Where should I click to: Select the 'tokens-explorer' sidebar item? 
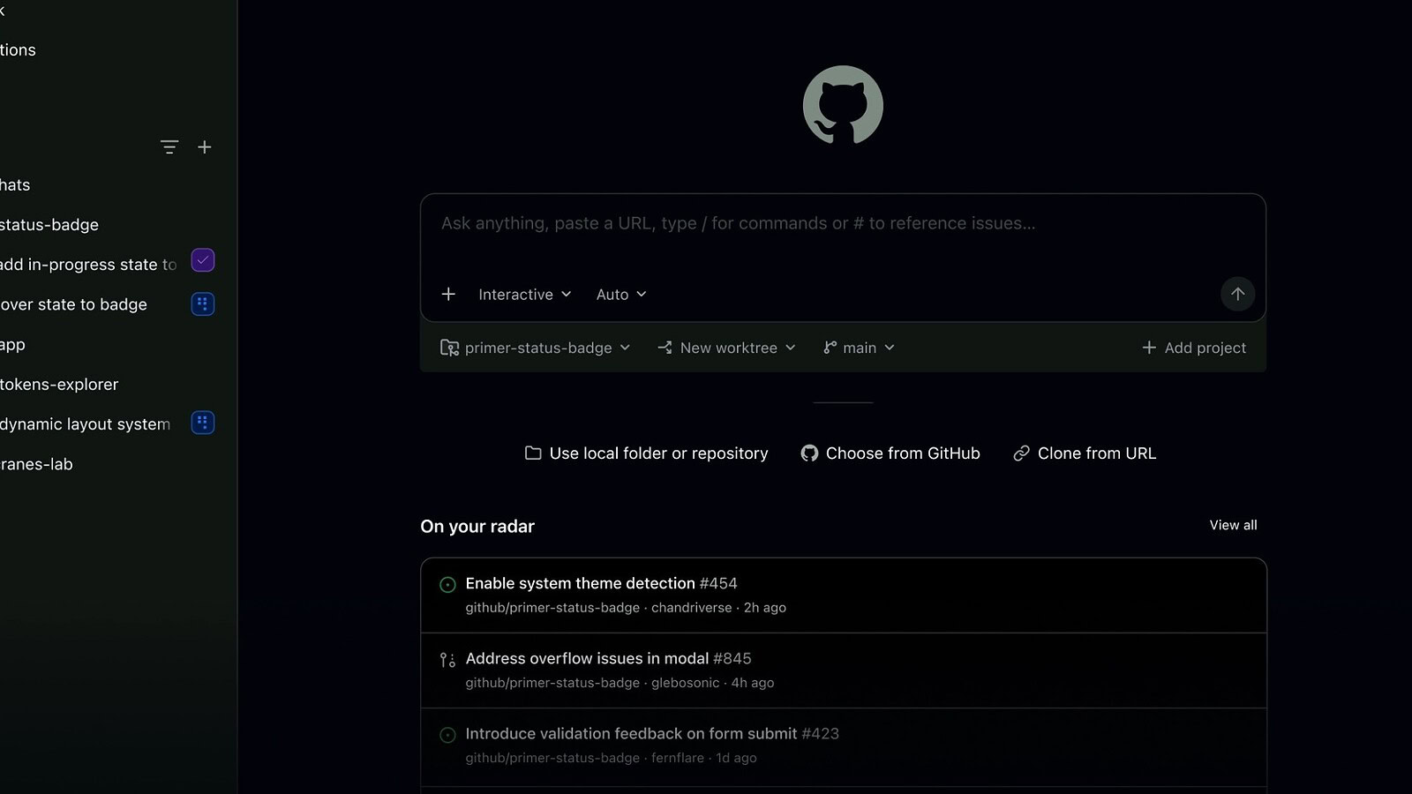pyautogui.click(x=59, y=384)
